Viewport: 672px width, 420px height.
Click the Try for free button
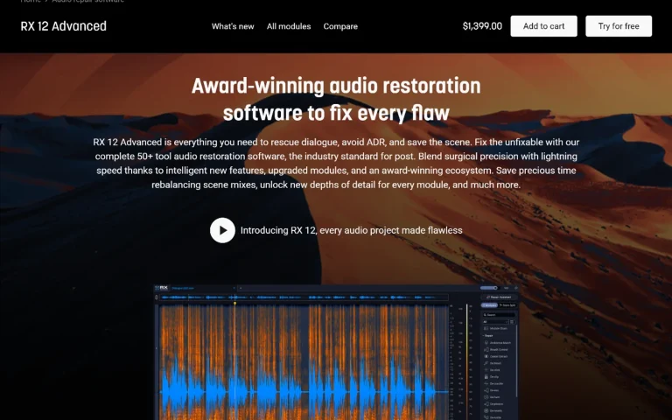coord(619,26)
